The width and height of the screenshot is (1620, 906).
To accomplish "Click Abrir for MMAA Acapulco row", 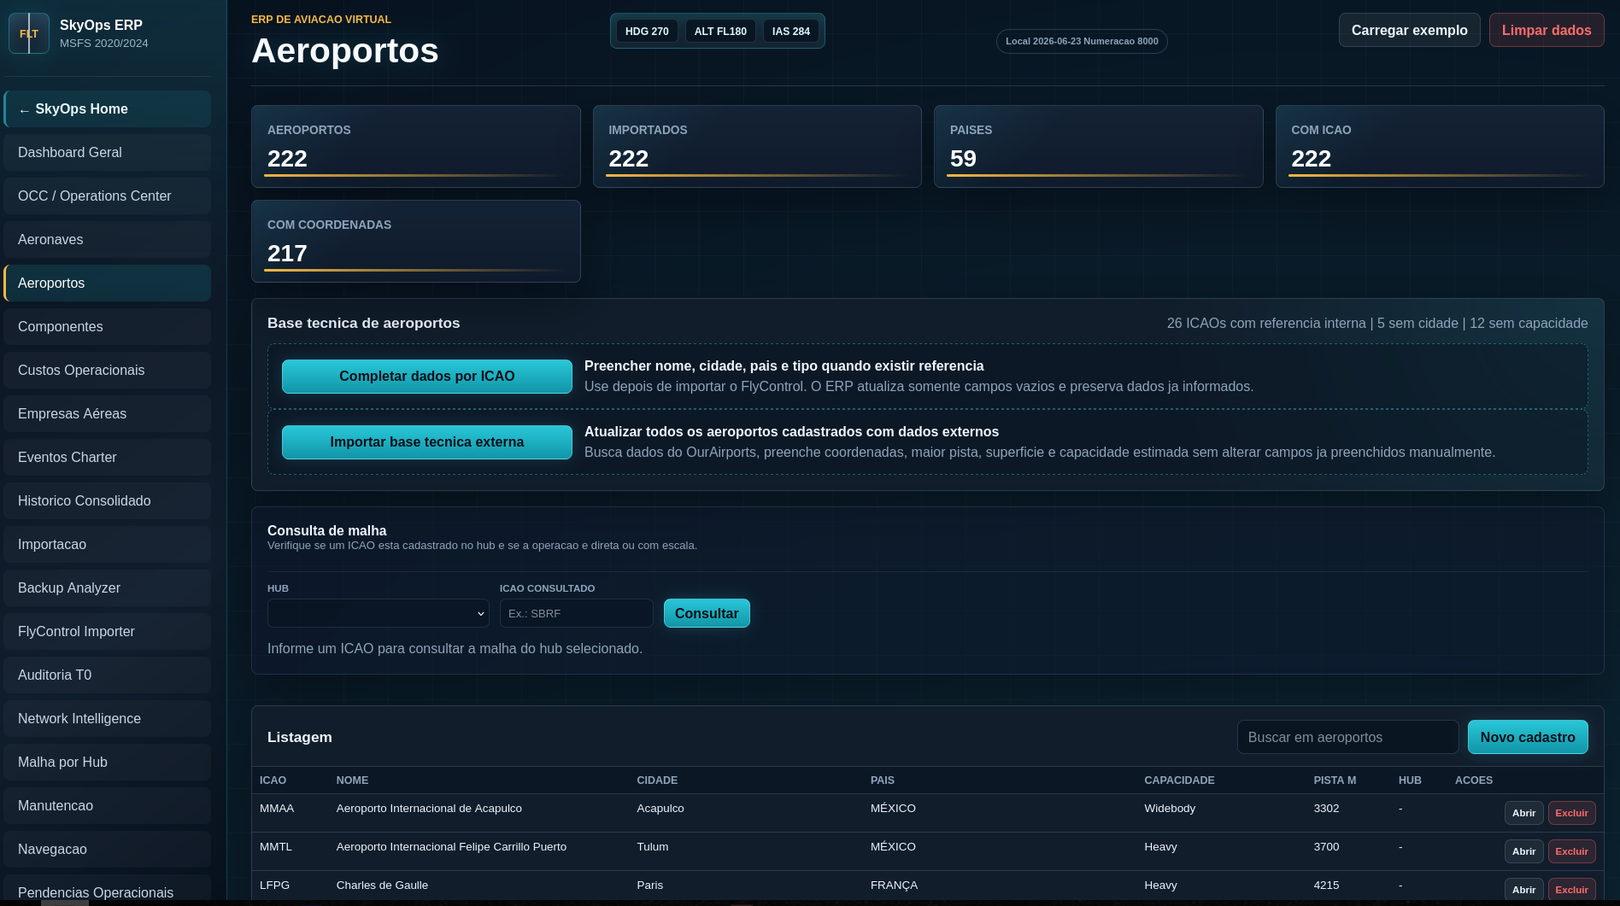I will [x=1524, y=813].
